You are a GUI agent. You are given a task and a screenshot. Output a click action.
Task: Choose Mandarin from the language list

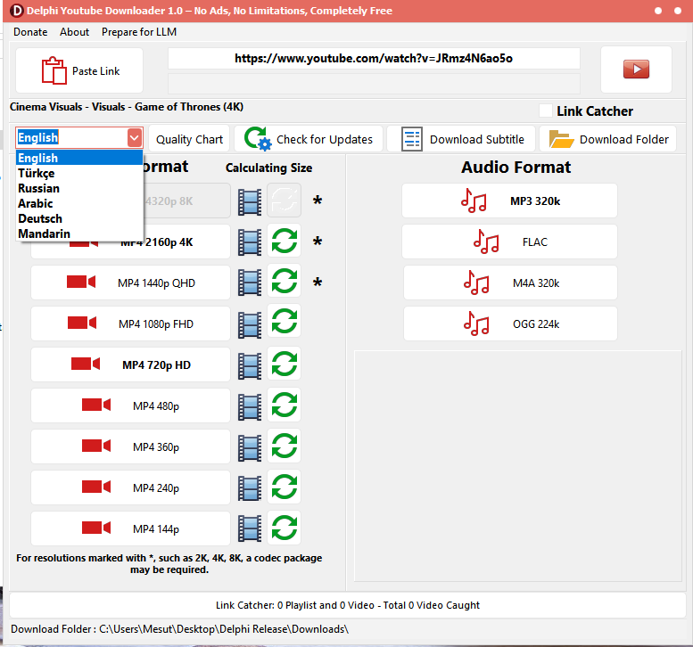coord(79,233)
